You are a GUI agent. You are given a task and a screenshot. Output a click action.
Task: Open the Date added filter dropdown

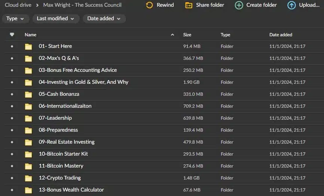click(x=104, y=19)
